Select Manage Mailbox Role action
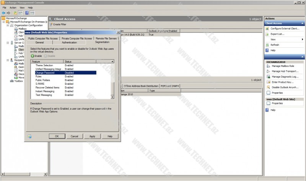 [283, 66]
